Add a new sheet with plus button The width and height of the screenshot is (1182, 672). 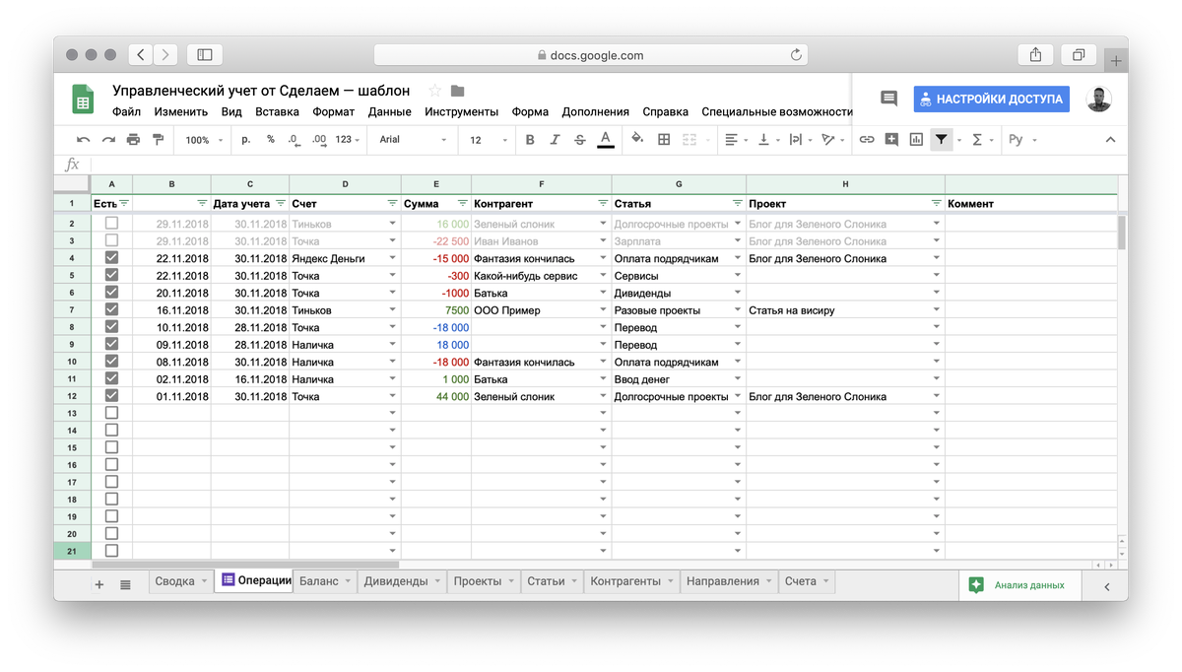pos(98,584)
